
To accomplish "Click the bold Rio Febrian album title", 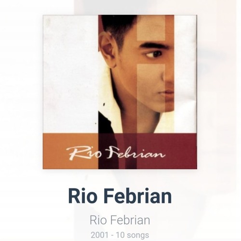I will click(120, 196).
